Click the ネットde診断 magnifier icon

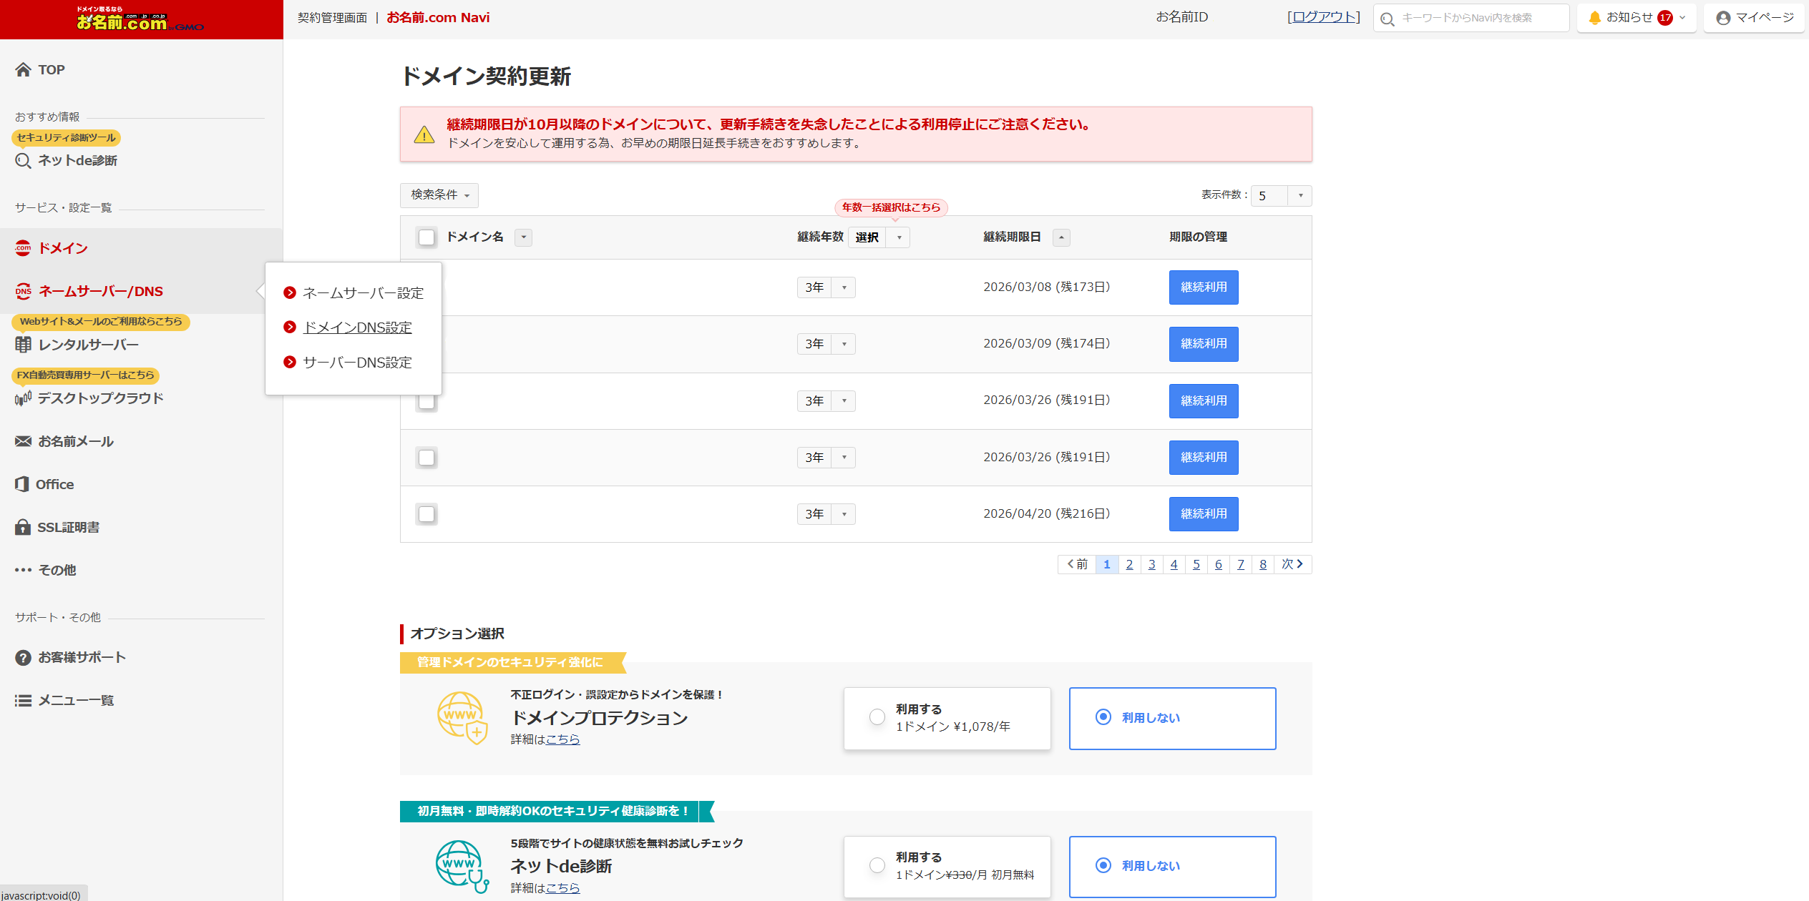coord(24,161)
